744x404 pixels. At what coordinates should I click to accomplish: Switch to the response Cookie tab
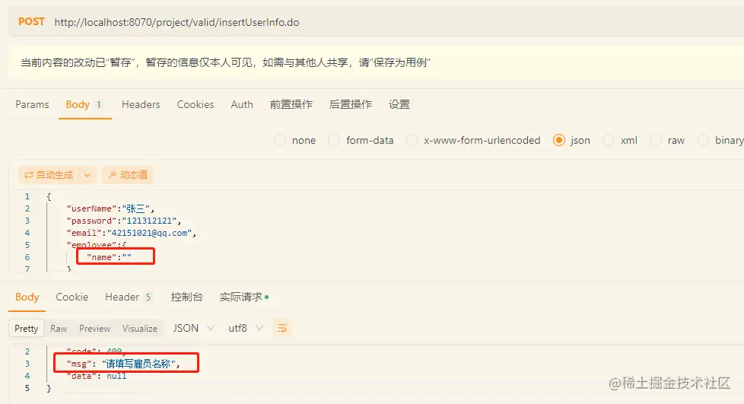click(x=72, y=297)
